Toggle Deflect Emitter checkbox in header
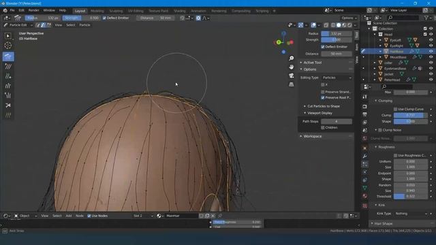436x245 pixels. pyautogui.click(x=104, y=18)
